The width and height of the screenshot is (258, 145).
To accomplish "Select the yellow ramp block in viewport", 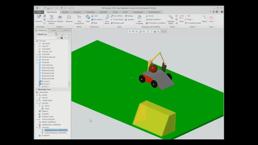I will [154, 118].
